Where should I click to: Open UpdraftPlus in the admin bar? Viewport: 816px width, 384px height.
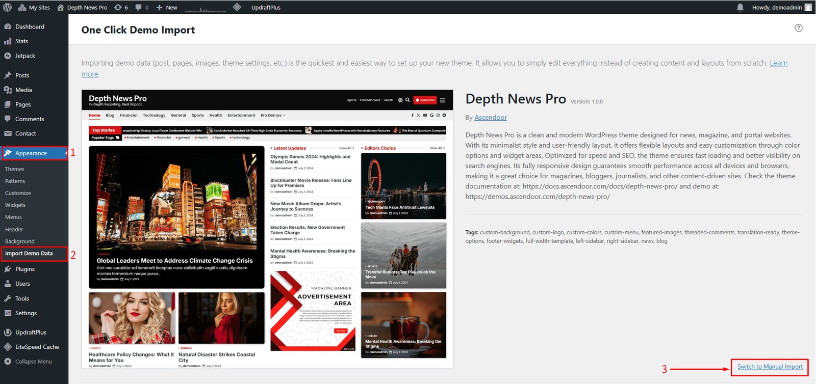266,7
